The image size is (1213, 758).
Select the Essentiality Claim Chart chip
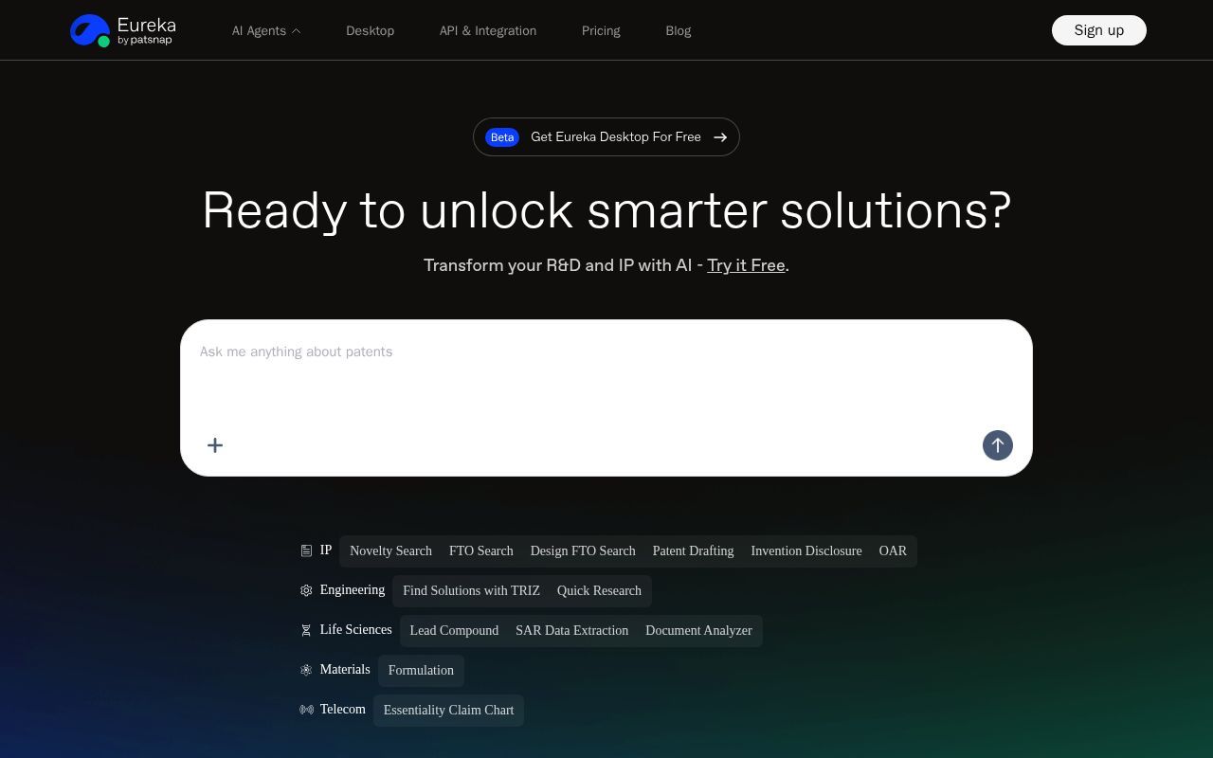(x=448, y=710)
